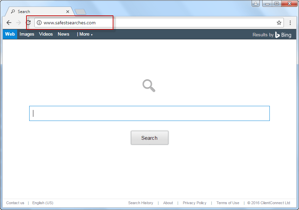Focus the main search text box
Image resolution: width=299 pixels, height=210 pixels.
point(149,113)
